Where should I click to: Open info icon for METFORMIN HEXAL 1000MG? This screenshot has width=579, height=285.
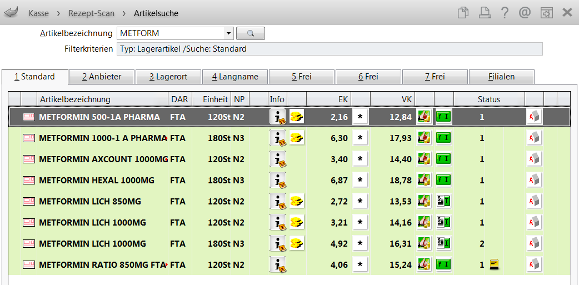coord(278,180)
